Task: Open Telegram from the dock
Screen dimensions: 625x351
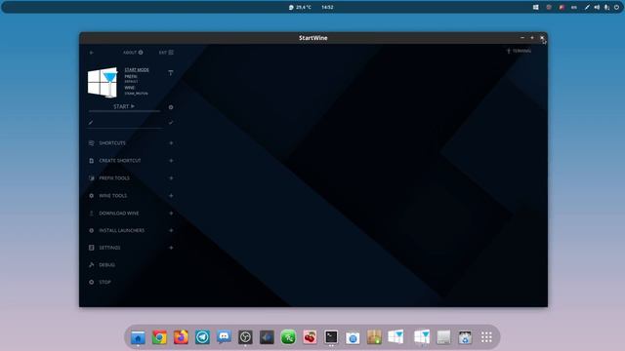Action: click(202, 337)
